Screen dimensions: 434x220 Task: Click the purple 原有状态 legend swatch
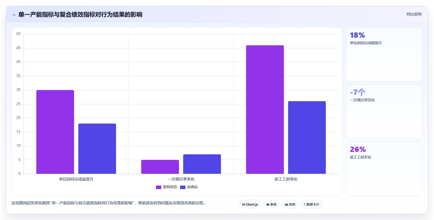point(158,187)
